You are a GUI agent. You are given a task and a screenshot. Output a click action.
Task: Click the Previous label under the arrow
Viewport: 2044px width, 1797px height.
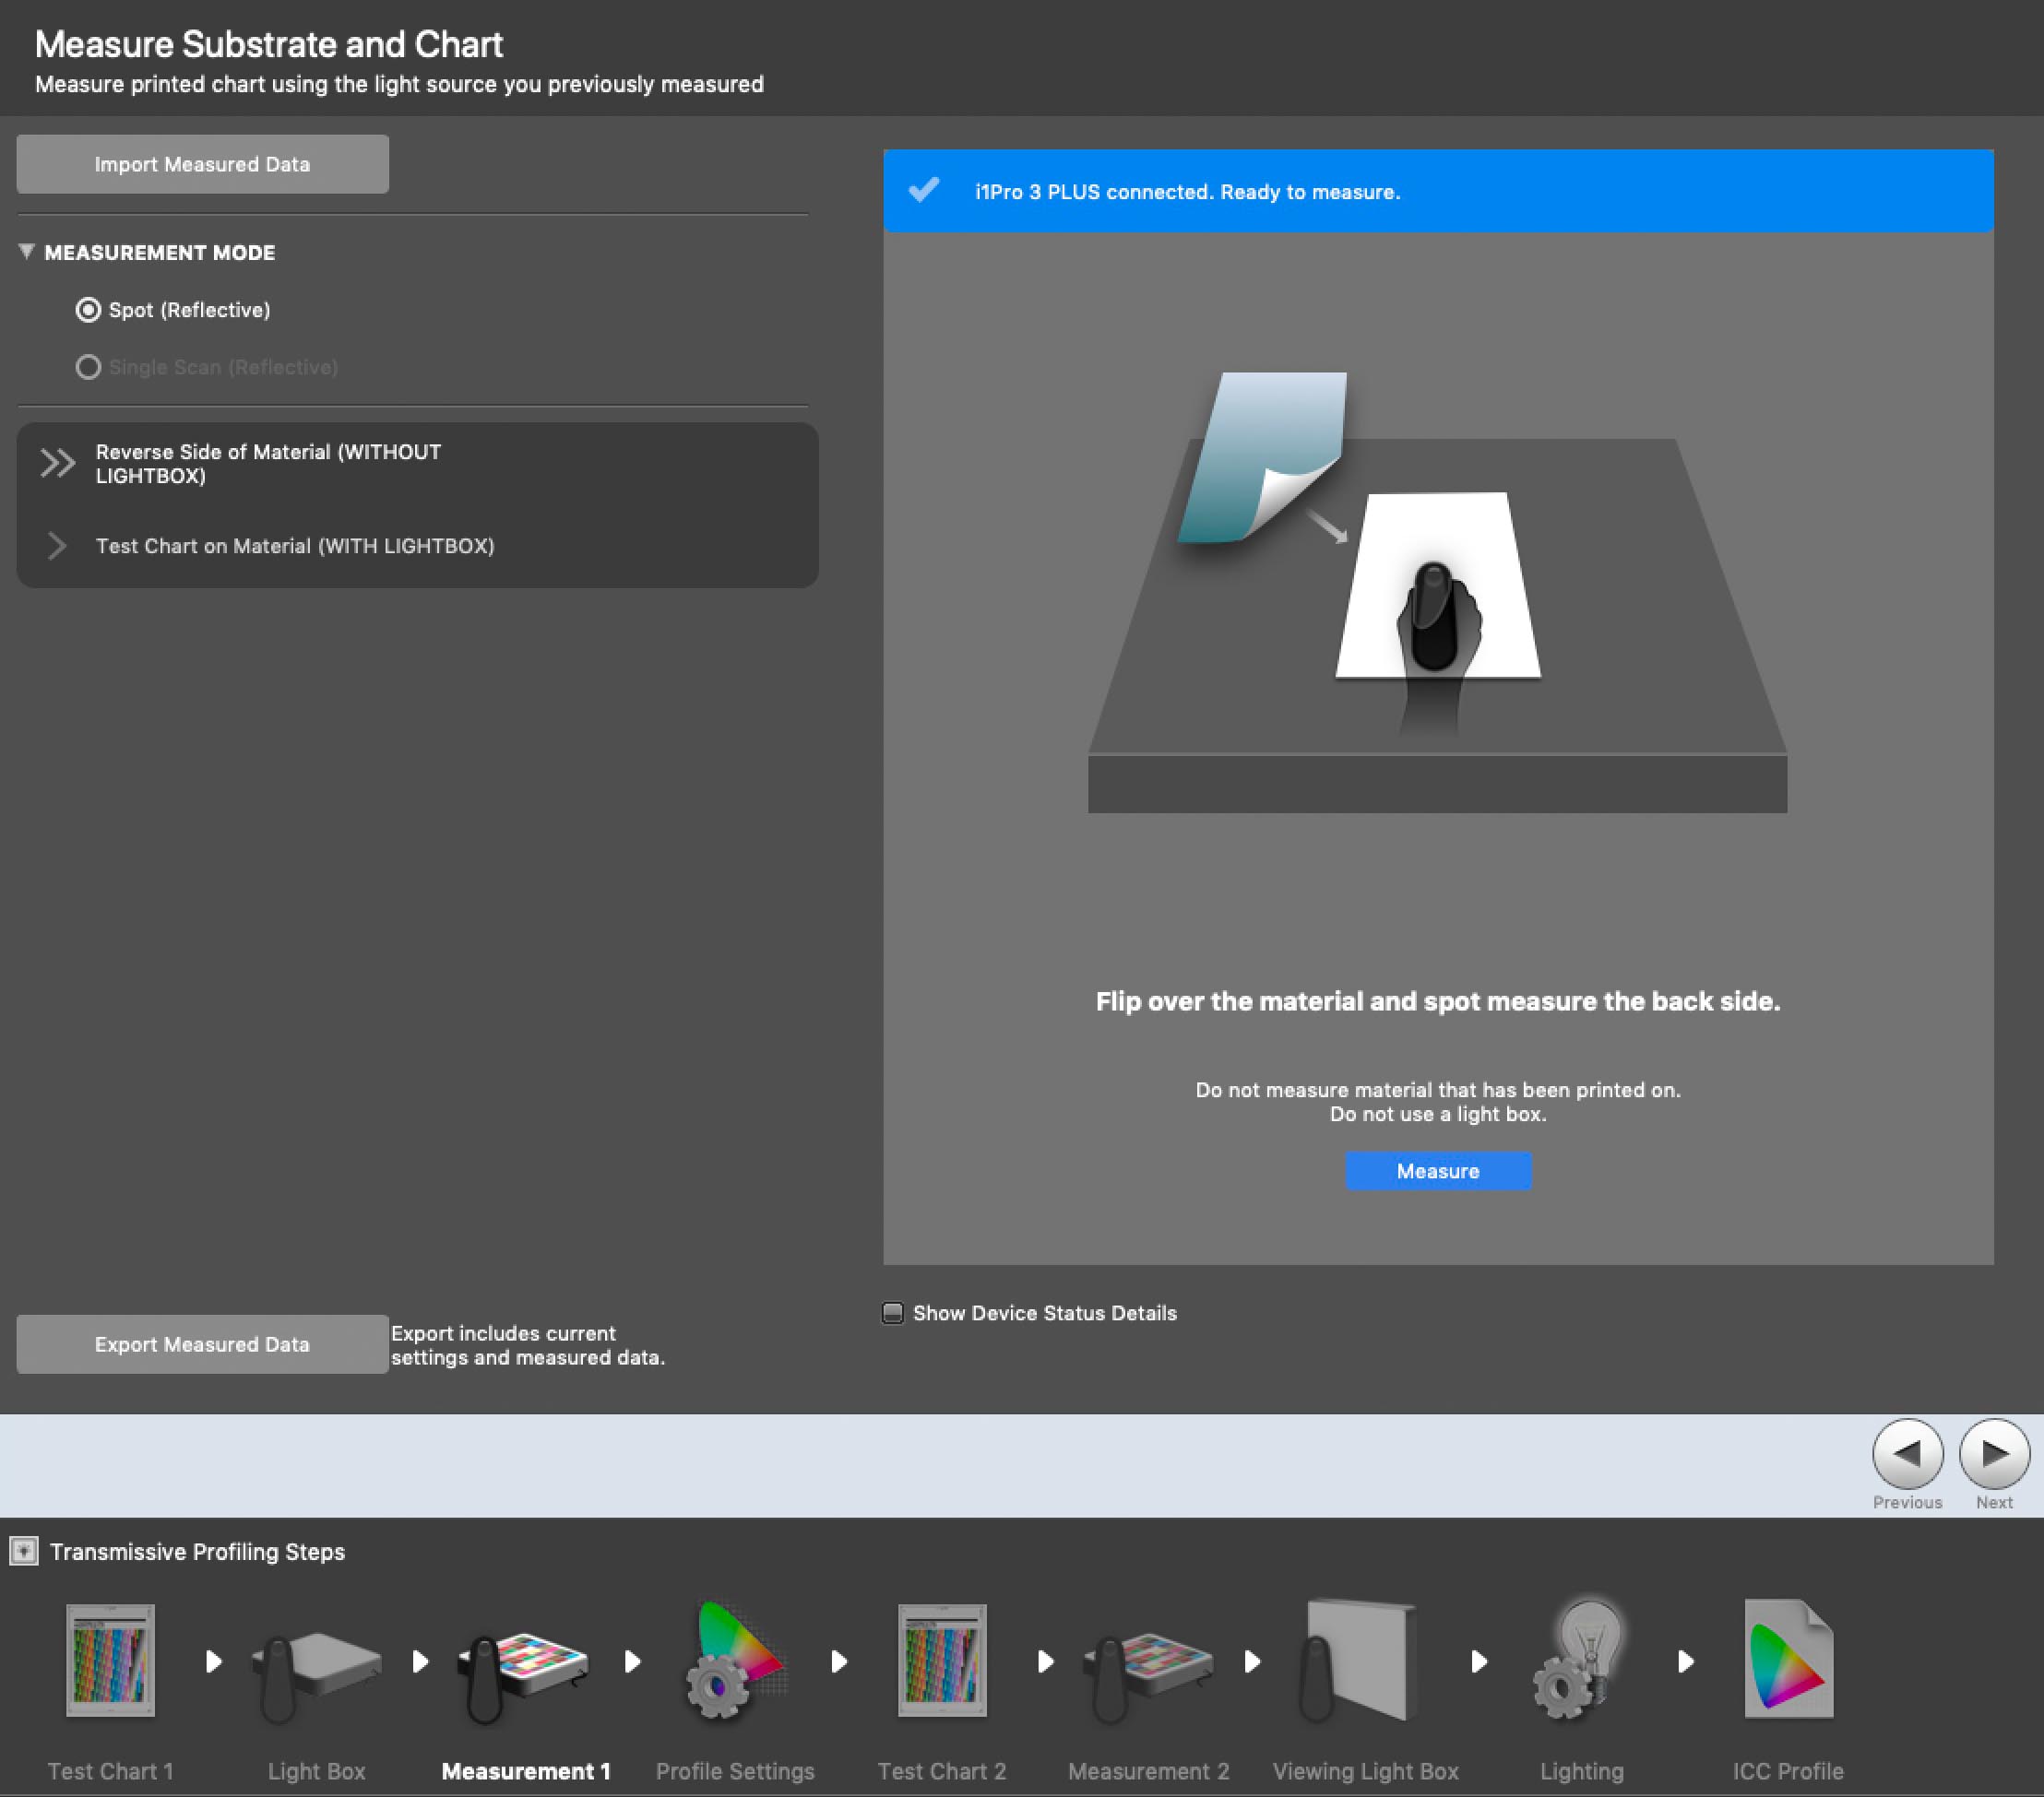(1907, 1502)
